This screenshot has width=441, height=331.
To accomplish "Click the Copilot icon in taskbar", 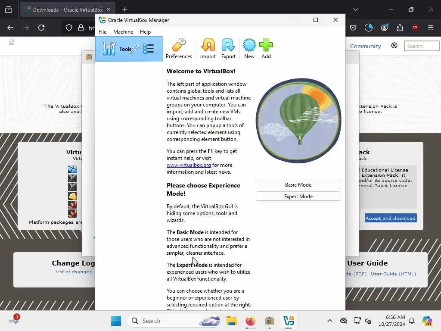I will [427, 321].
